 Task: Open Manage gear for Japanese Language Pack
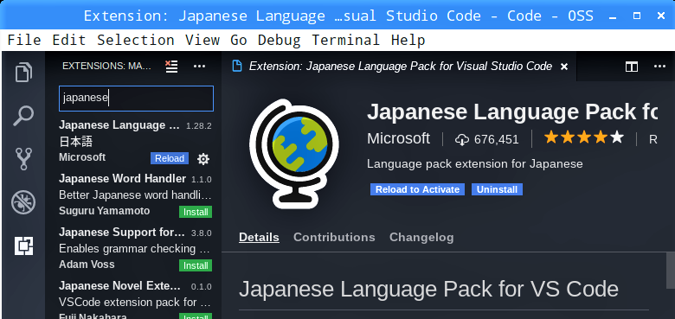(x=203, y=159)
